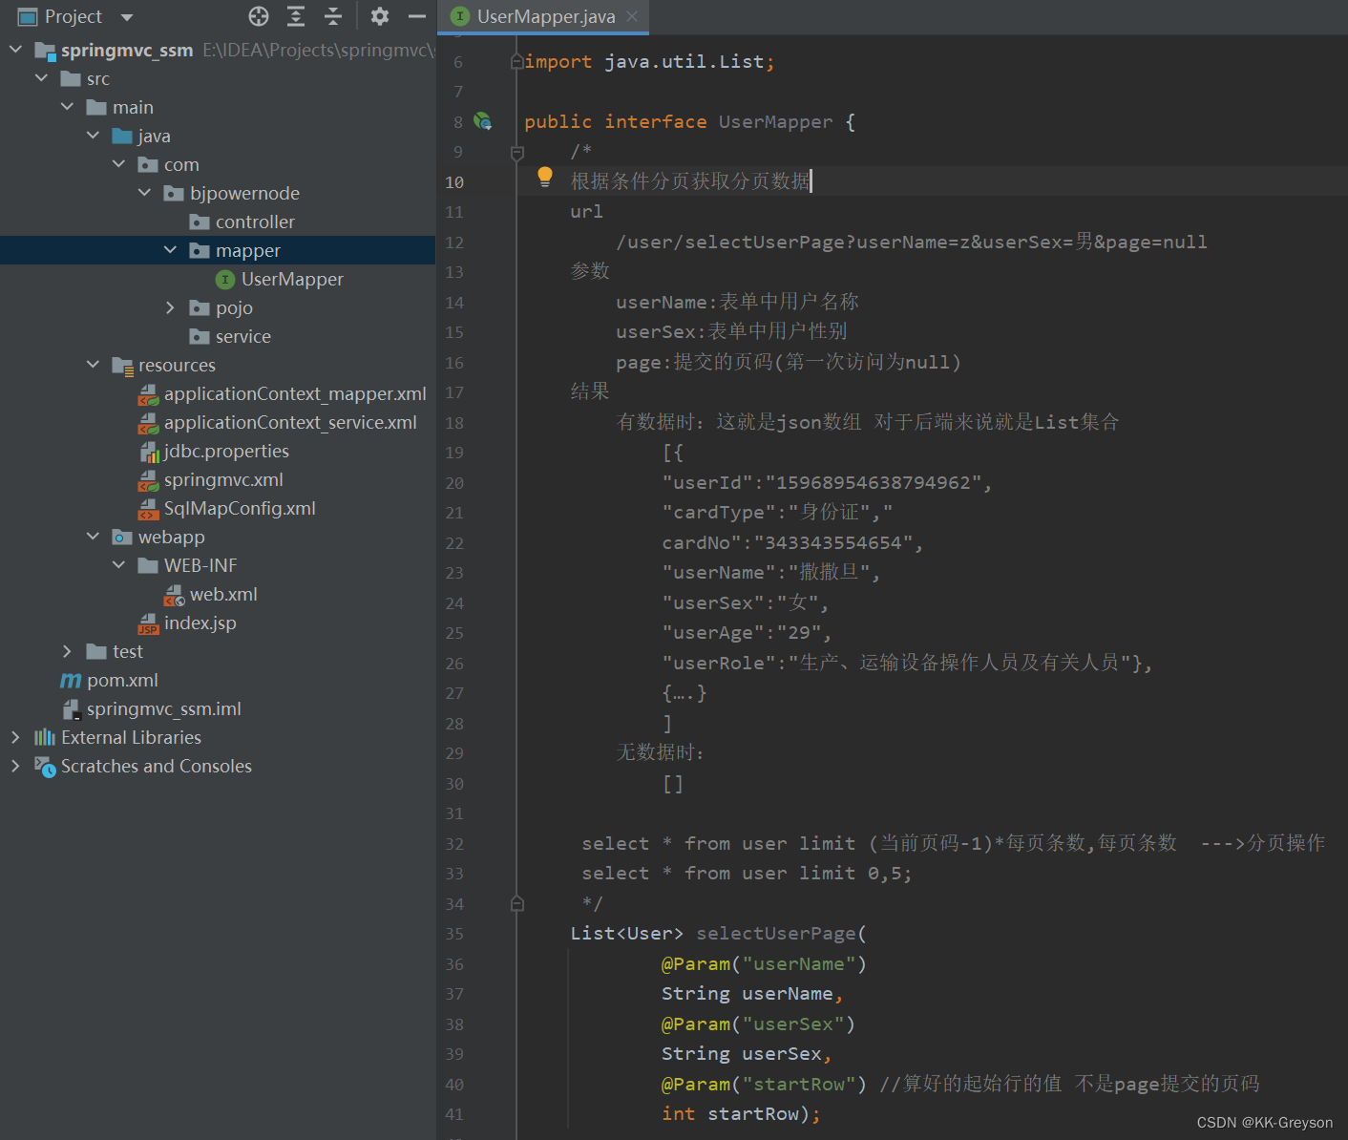
Task: Click the pom.xml Maven m icon
Action: [71, 680]
